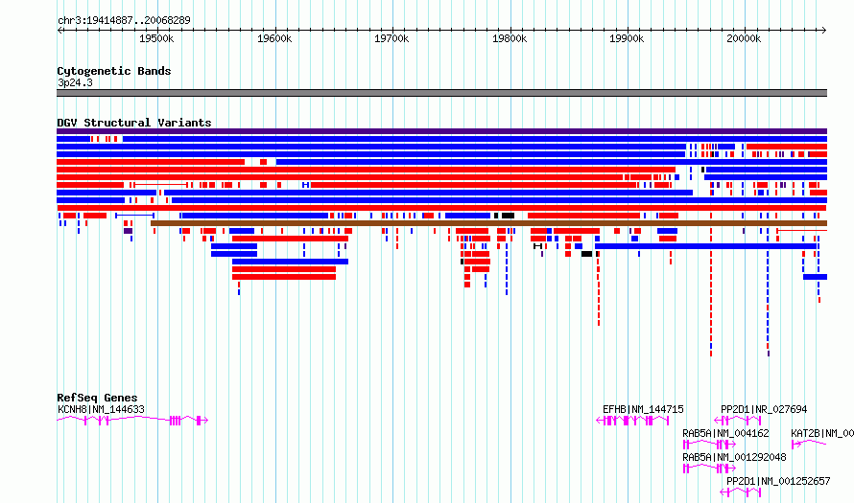Click the chr3:19414887..20068289 region label

click(x=124, y=20)
